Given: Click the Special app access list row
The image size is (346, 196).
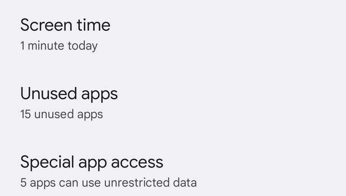Looking at the screenshot, I should pyautogui.click(x=173, y=172).
